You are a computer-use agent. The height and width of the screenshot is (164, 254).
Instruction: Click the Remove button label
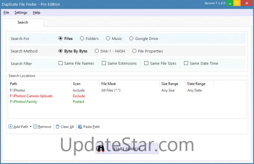pyautogui.click(x=45, y=127)
